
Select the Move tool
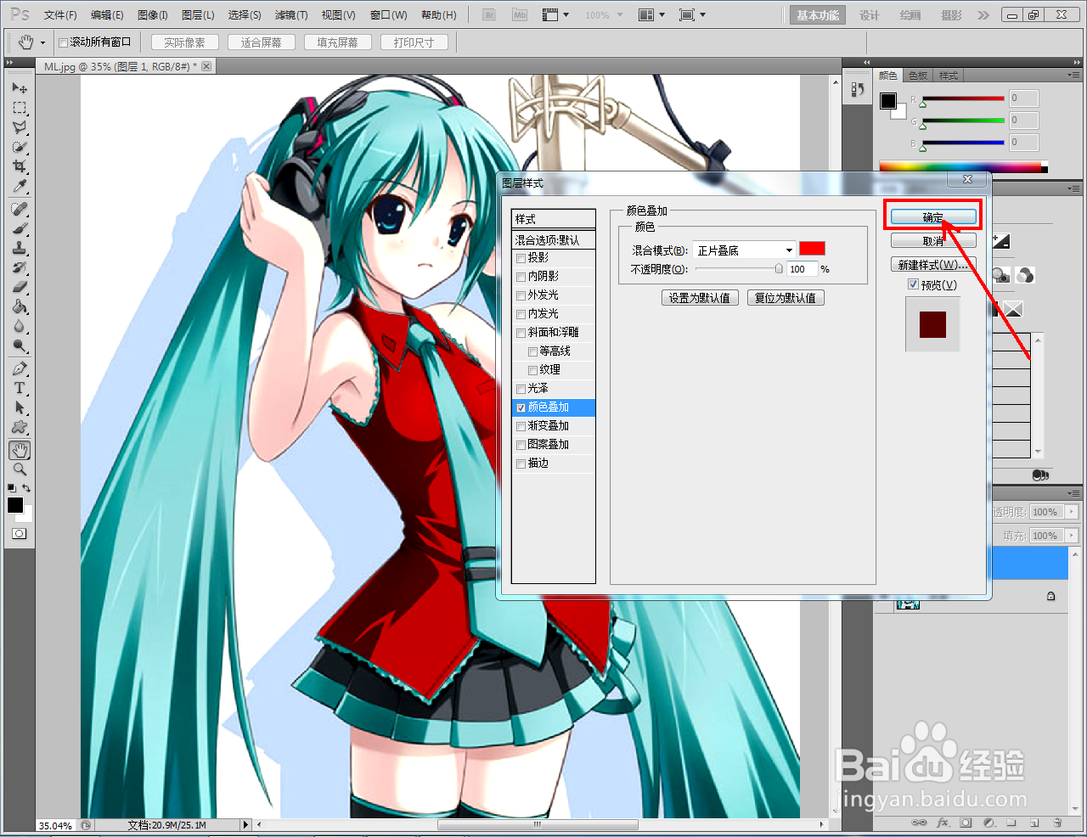point(20,88)
